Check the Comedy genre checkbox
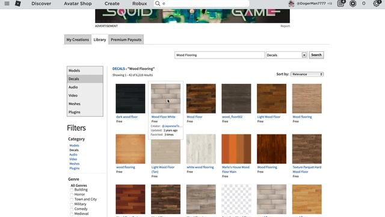 click(72, 209)
